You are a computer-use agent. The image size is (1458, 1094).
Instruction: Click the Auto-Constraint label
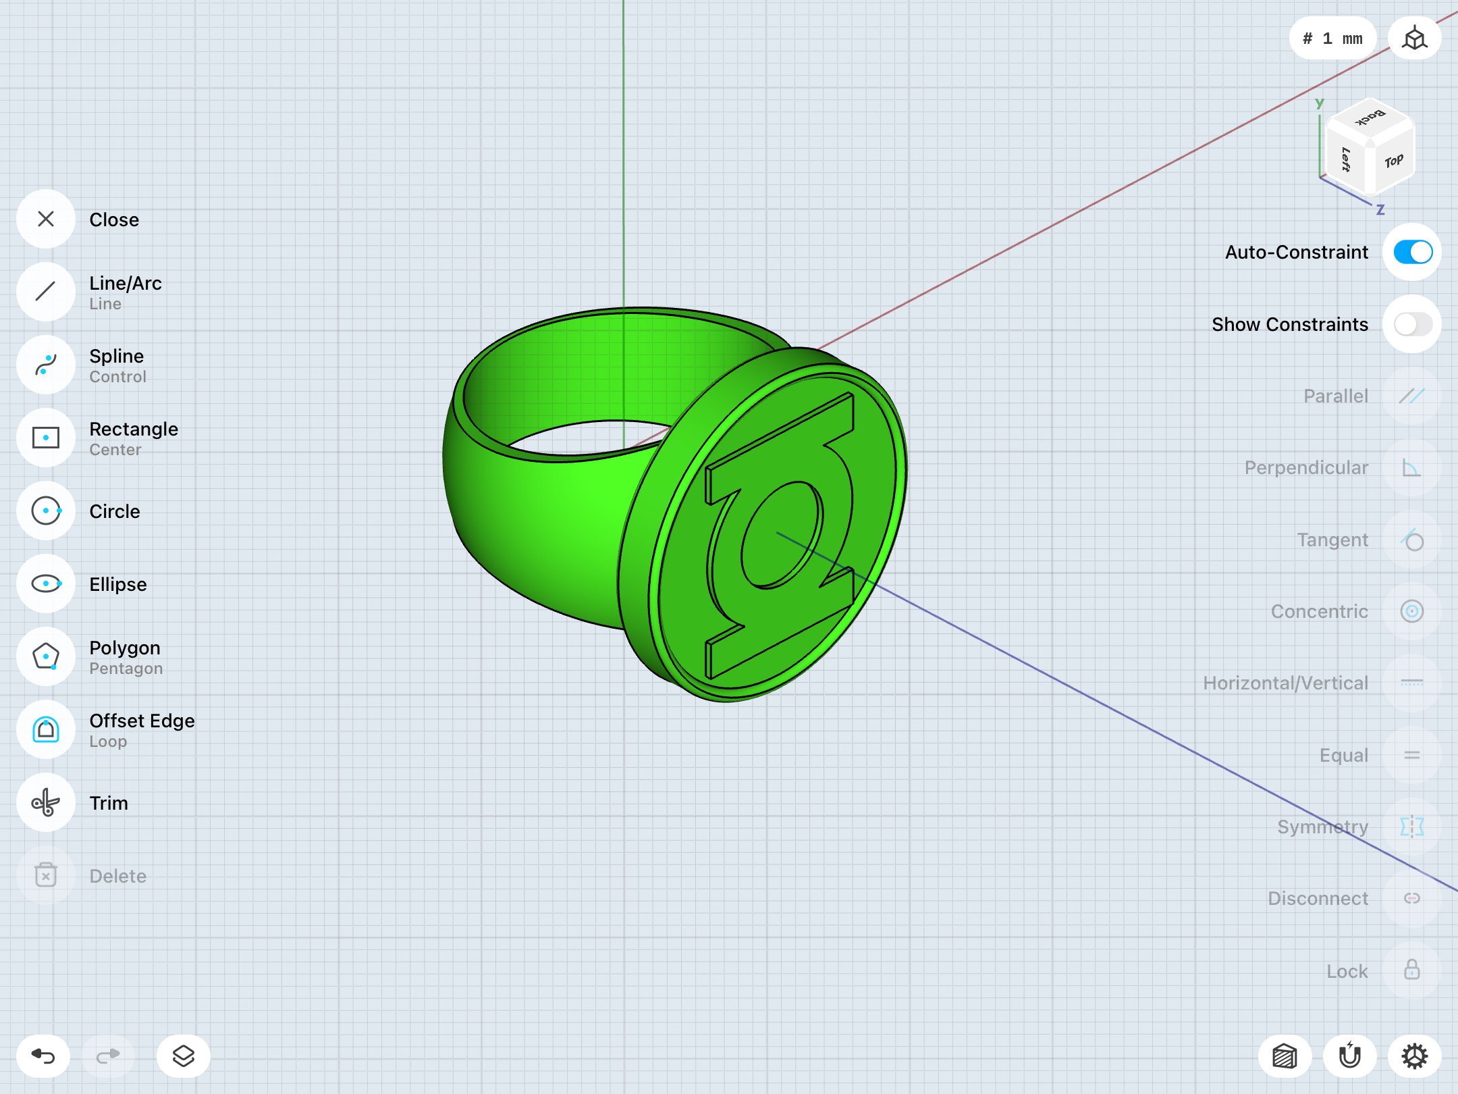click(1297, 252)
